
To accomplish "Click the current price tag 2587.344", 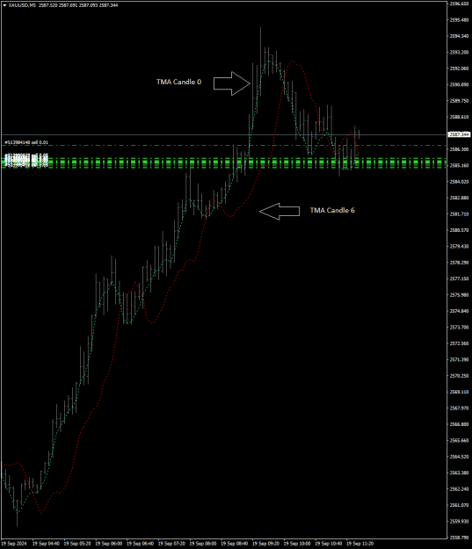I will pos(460,134).
